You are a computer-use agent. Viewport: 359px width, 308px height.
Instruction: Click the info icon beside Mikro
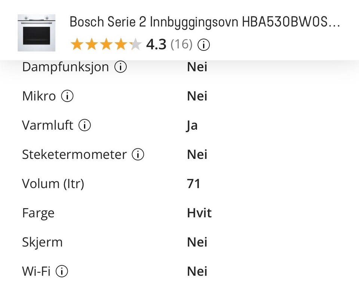(67, 96)
